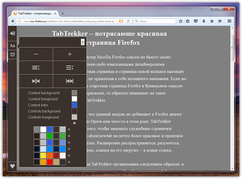242x179 pixels.
Task: Open the Downloads arrow button
Action: point(204,21)
